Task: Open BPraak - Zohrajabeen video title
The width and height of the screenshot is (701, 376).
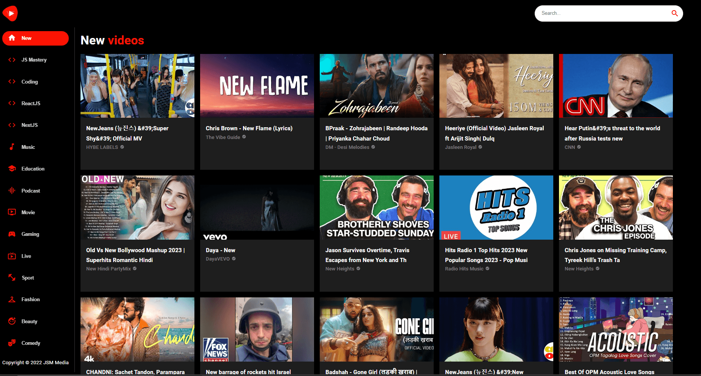Action: [x=376, y=133]
